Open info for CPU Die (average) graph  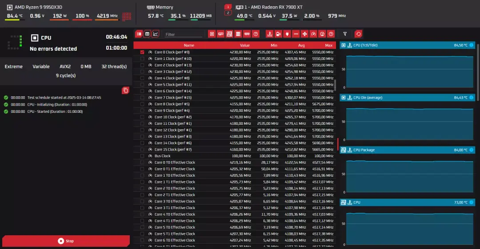(472, 98)
